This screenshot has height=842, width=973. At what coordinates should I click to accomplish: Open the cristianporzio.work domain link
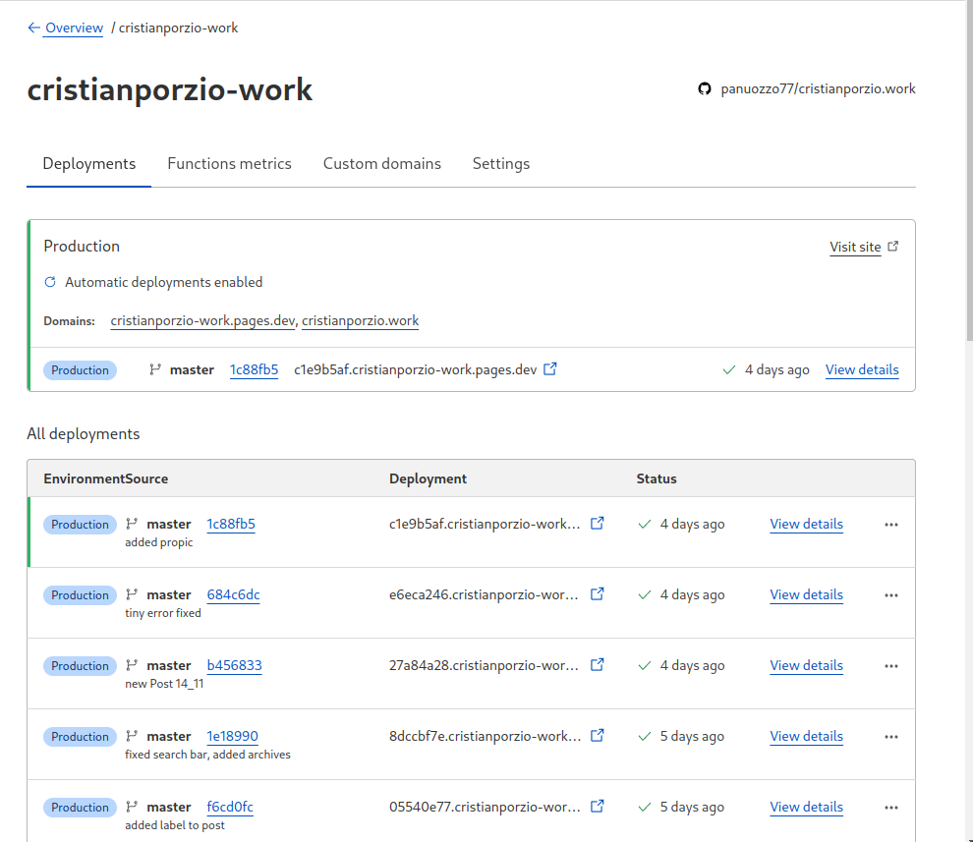[x=359, y=320]
